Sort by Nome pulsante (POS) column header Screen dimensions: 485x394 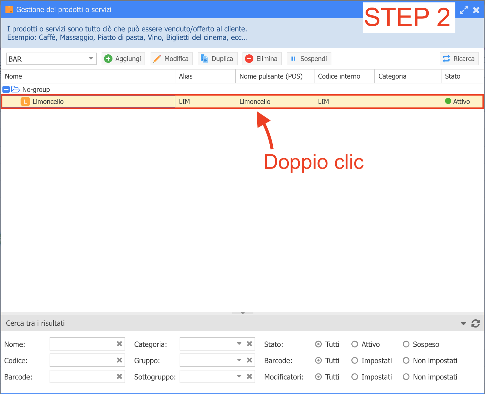coord(275,76)
